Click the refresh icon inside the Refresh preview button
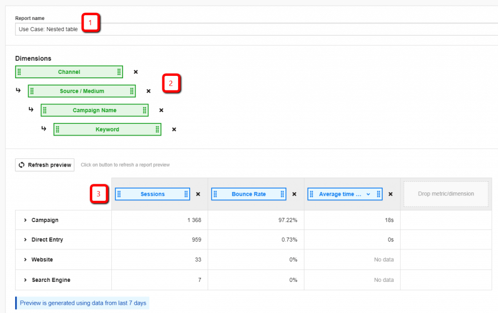The height and width of the screenshot is (313, 498). pos(21,165)
